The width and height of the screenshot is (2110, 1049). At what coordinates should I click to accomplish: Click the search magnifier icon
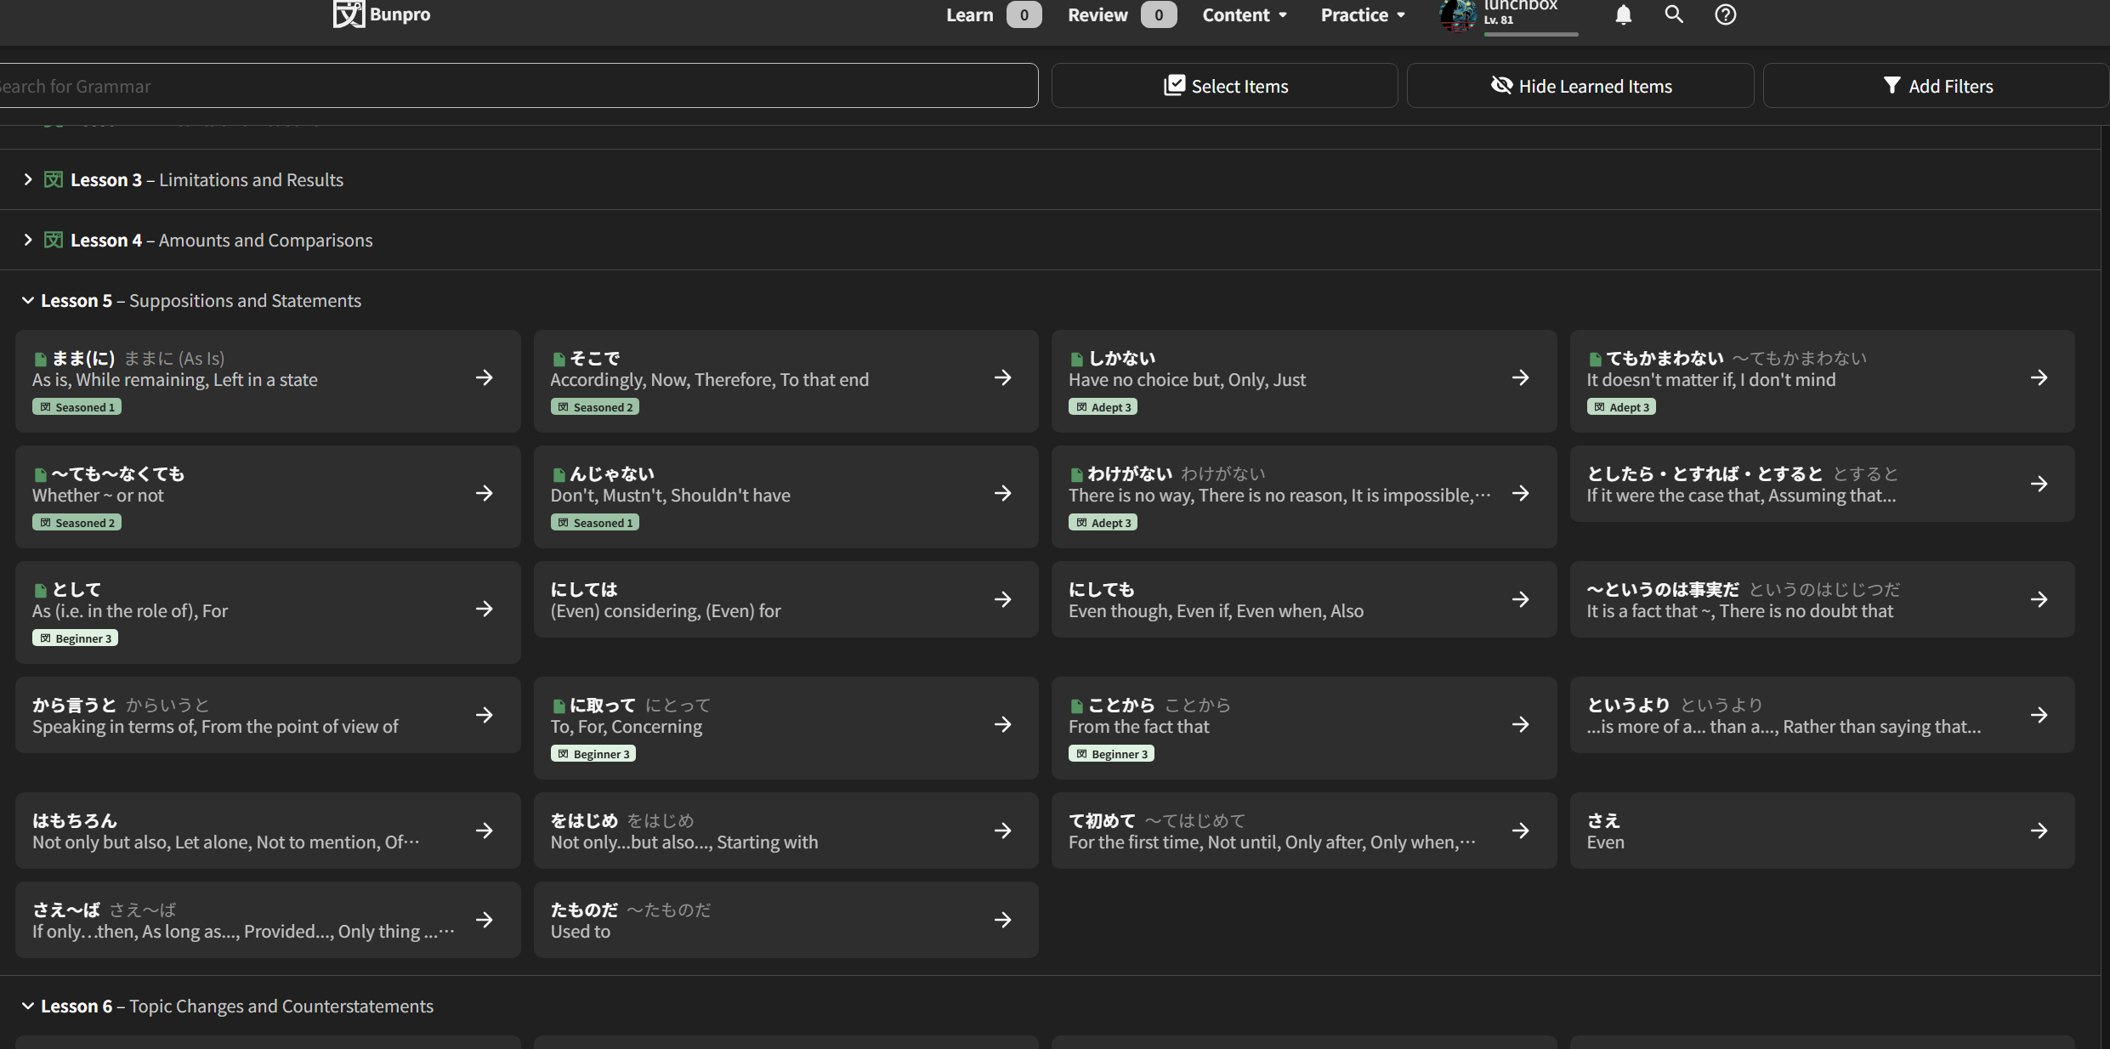[1673, 14]
